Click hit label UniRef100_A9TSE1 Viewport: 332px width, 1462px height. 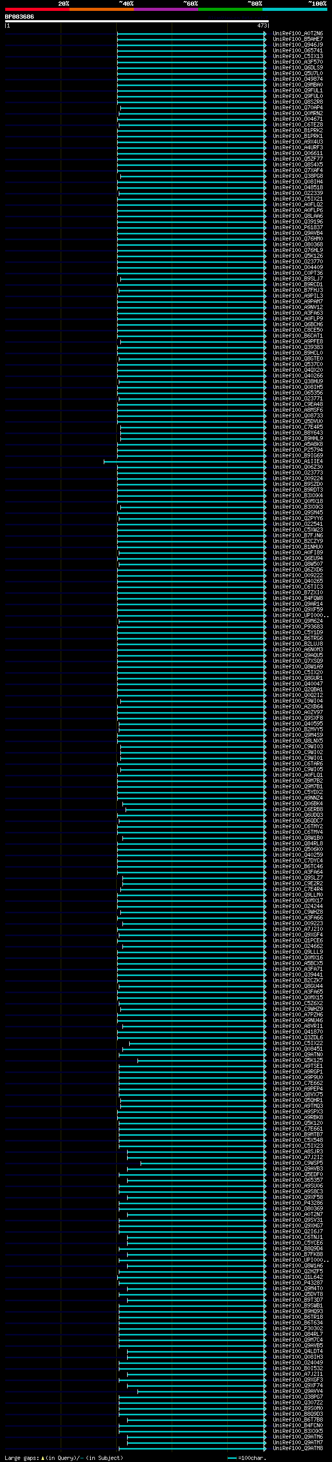coord(297,1066)
